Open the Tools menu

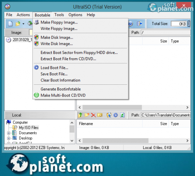pyautogui.click(x=59, y=15)
